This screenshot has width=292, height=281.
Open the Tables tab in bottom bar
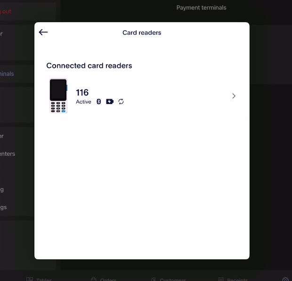coord(39,279)
